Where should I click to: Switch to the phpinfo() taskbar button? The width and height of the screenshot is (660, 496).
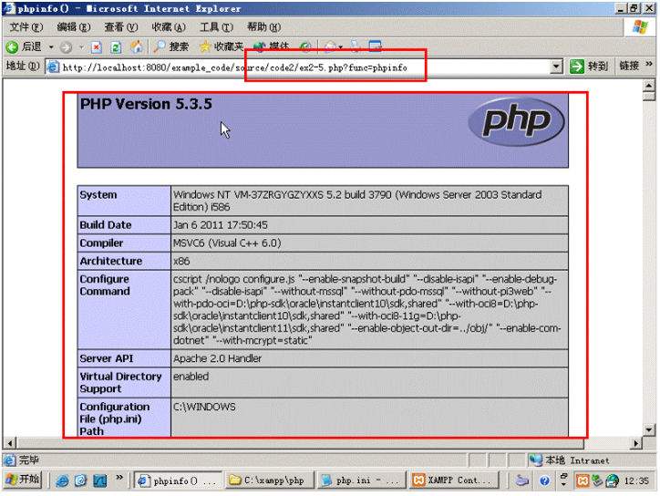click(x=179, y=480)
